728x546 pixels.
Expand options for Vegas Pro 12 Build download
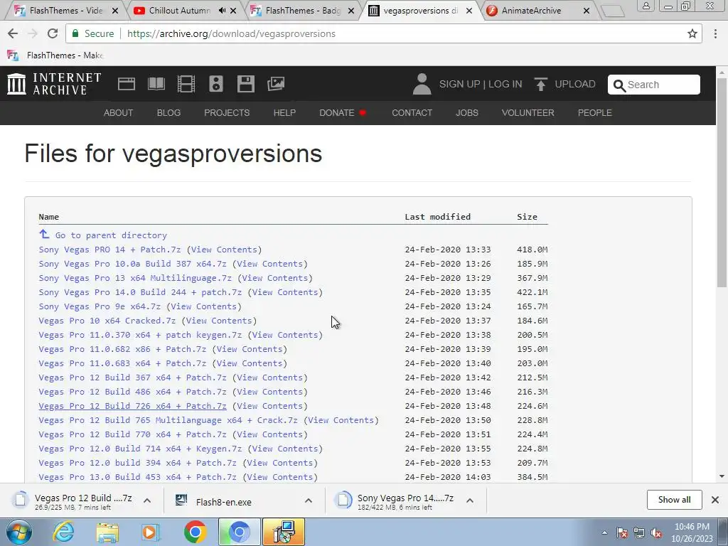[147, 500]
